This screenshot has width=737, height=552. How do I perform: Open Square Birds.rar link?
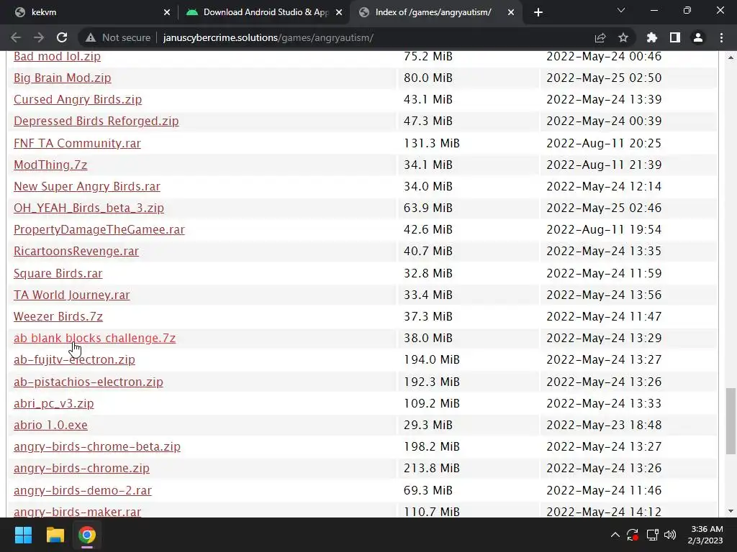58,273
